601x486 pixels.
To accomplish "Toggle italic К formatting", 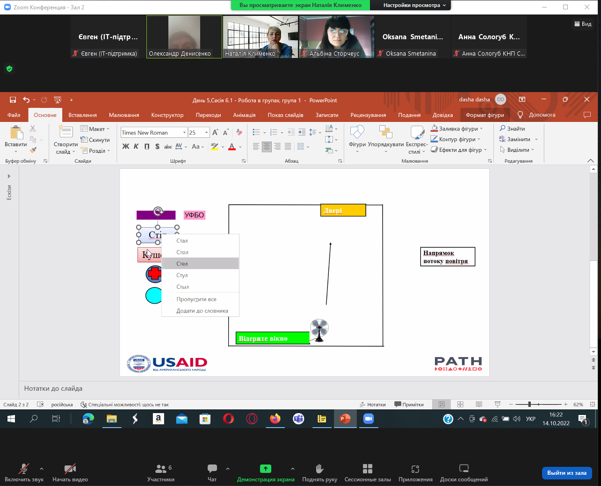I will tap(136, 147).
